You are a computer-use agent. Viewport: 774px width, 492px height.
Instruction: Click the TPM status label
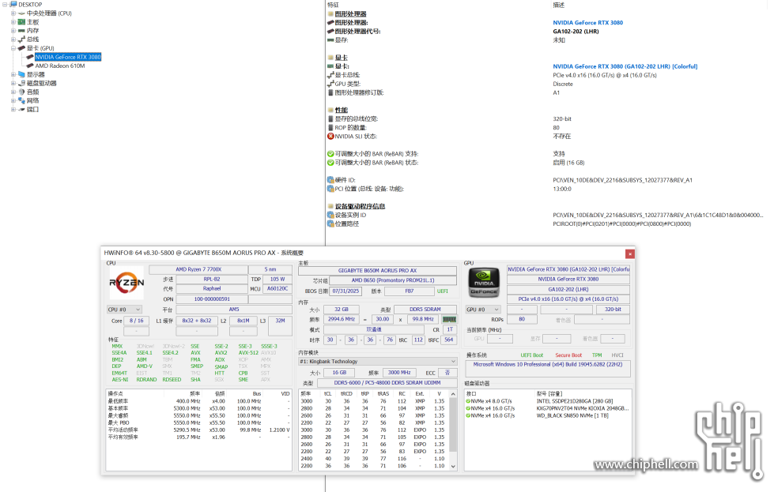point(597,355)
